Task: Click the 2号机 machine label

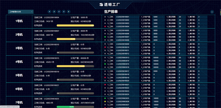Action: point(19,35)
